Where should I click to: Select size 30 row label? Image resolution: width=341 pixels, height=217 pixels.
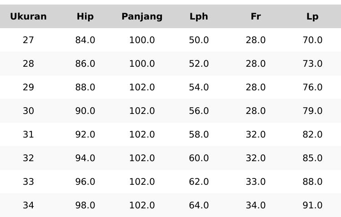(x=28, y=111)
